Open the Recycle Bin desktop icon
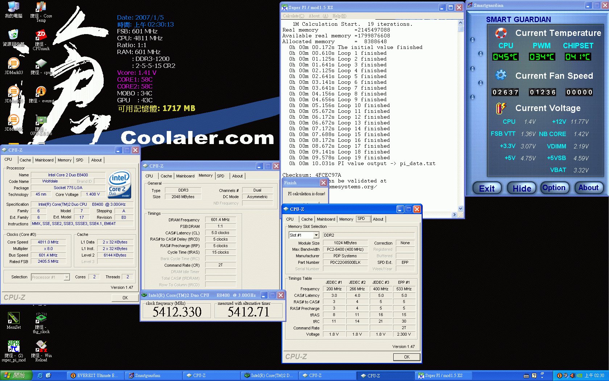The width and height of the screenshot is (609, 381). 13,38
